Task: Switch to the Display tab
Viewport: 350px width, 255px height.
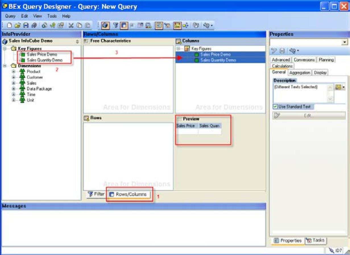Action: coord(320,72)
